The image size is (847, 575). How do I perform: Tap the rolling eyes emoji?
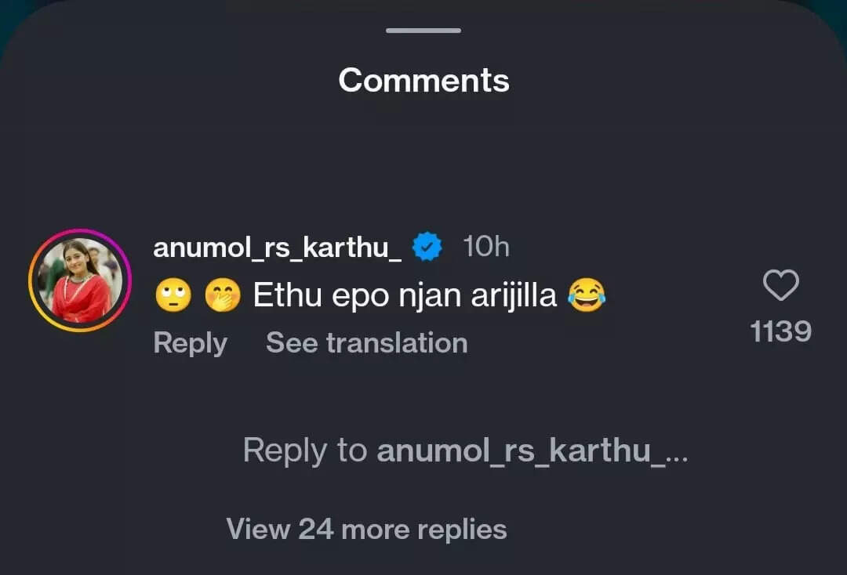click(x=173, y=295)
